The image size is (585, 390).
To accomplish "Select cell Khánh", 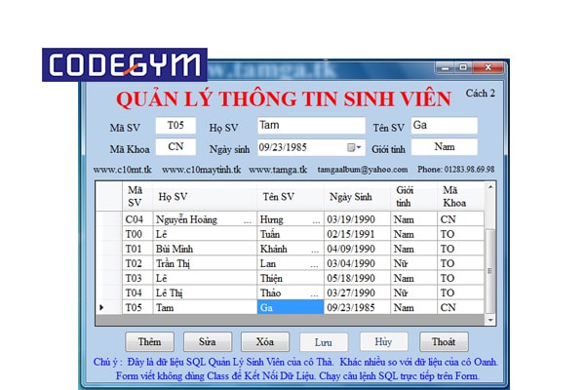I will (291, 249).
